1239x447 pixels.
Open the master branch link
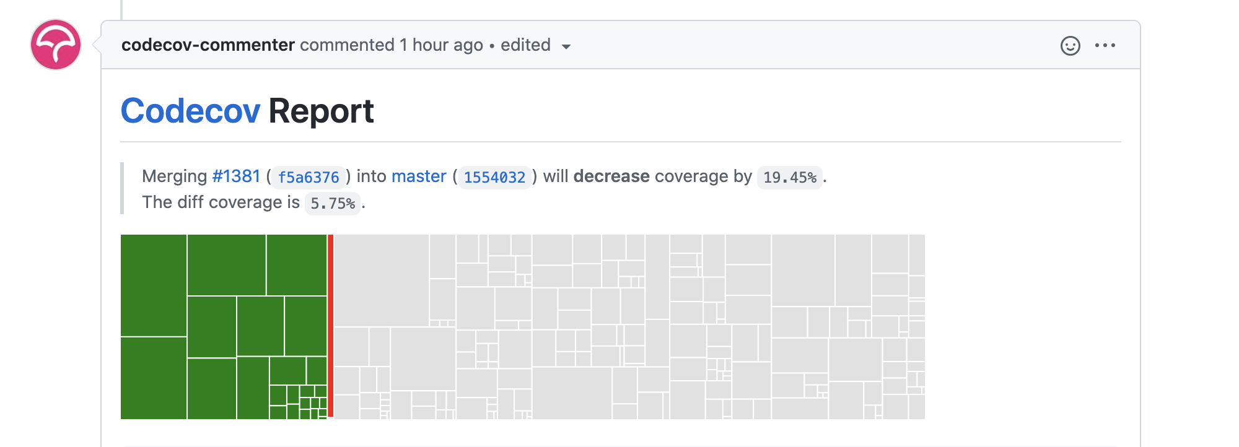tap(419, 176)
